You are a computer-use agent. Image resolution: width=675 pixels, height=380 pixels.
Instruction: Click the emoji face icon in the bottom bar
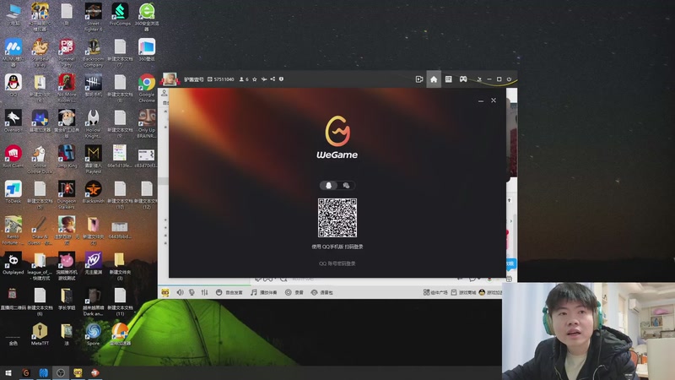coord(165,292)
